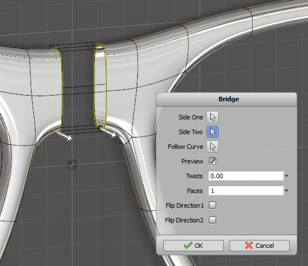Image resolution: width=308 pixels, height=266 pixels.
Task: Click the highlighted Side Two picker icon
Action: click(x=212, y=132)
